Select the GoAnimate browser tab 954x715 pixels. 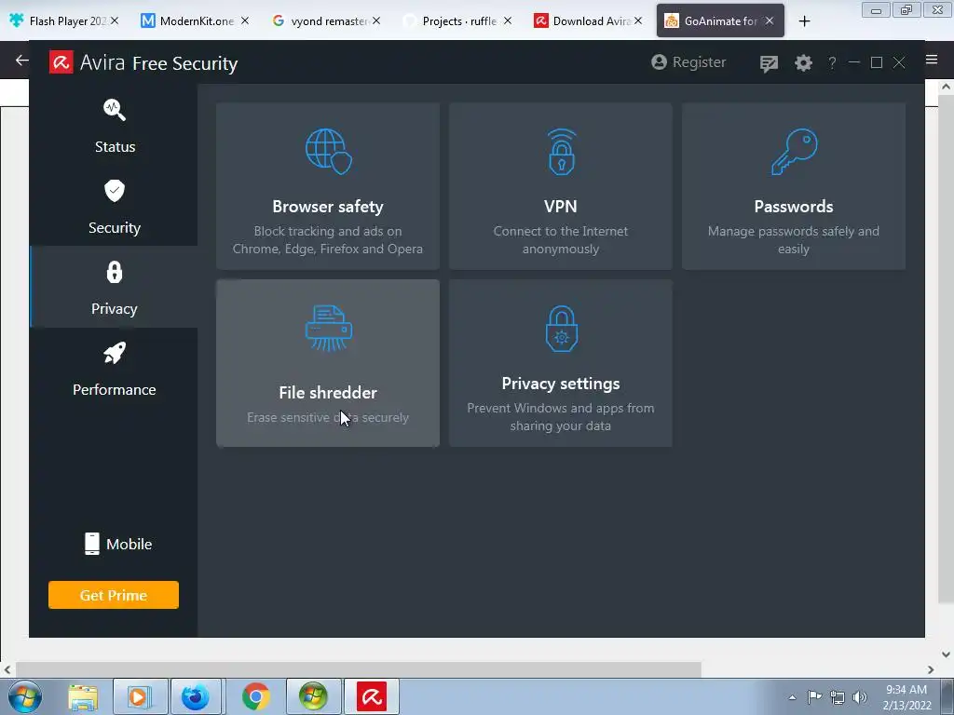pos(720,20)
